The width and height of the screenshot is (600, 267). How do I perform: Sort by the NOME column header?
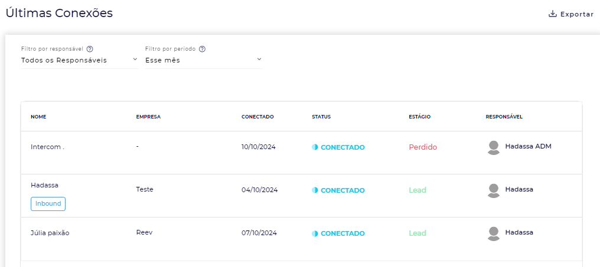pos(38,117)
